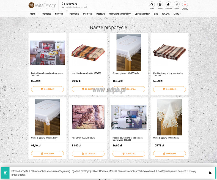Open the Blog menu item
The image size is (217, 180).
(x=156, y=14)
